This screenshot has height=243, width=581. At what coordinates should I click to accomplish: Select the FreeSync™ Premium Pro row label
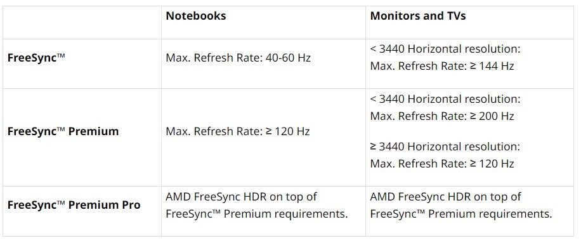tap(74, 205)
